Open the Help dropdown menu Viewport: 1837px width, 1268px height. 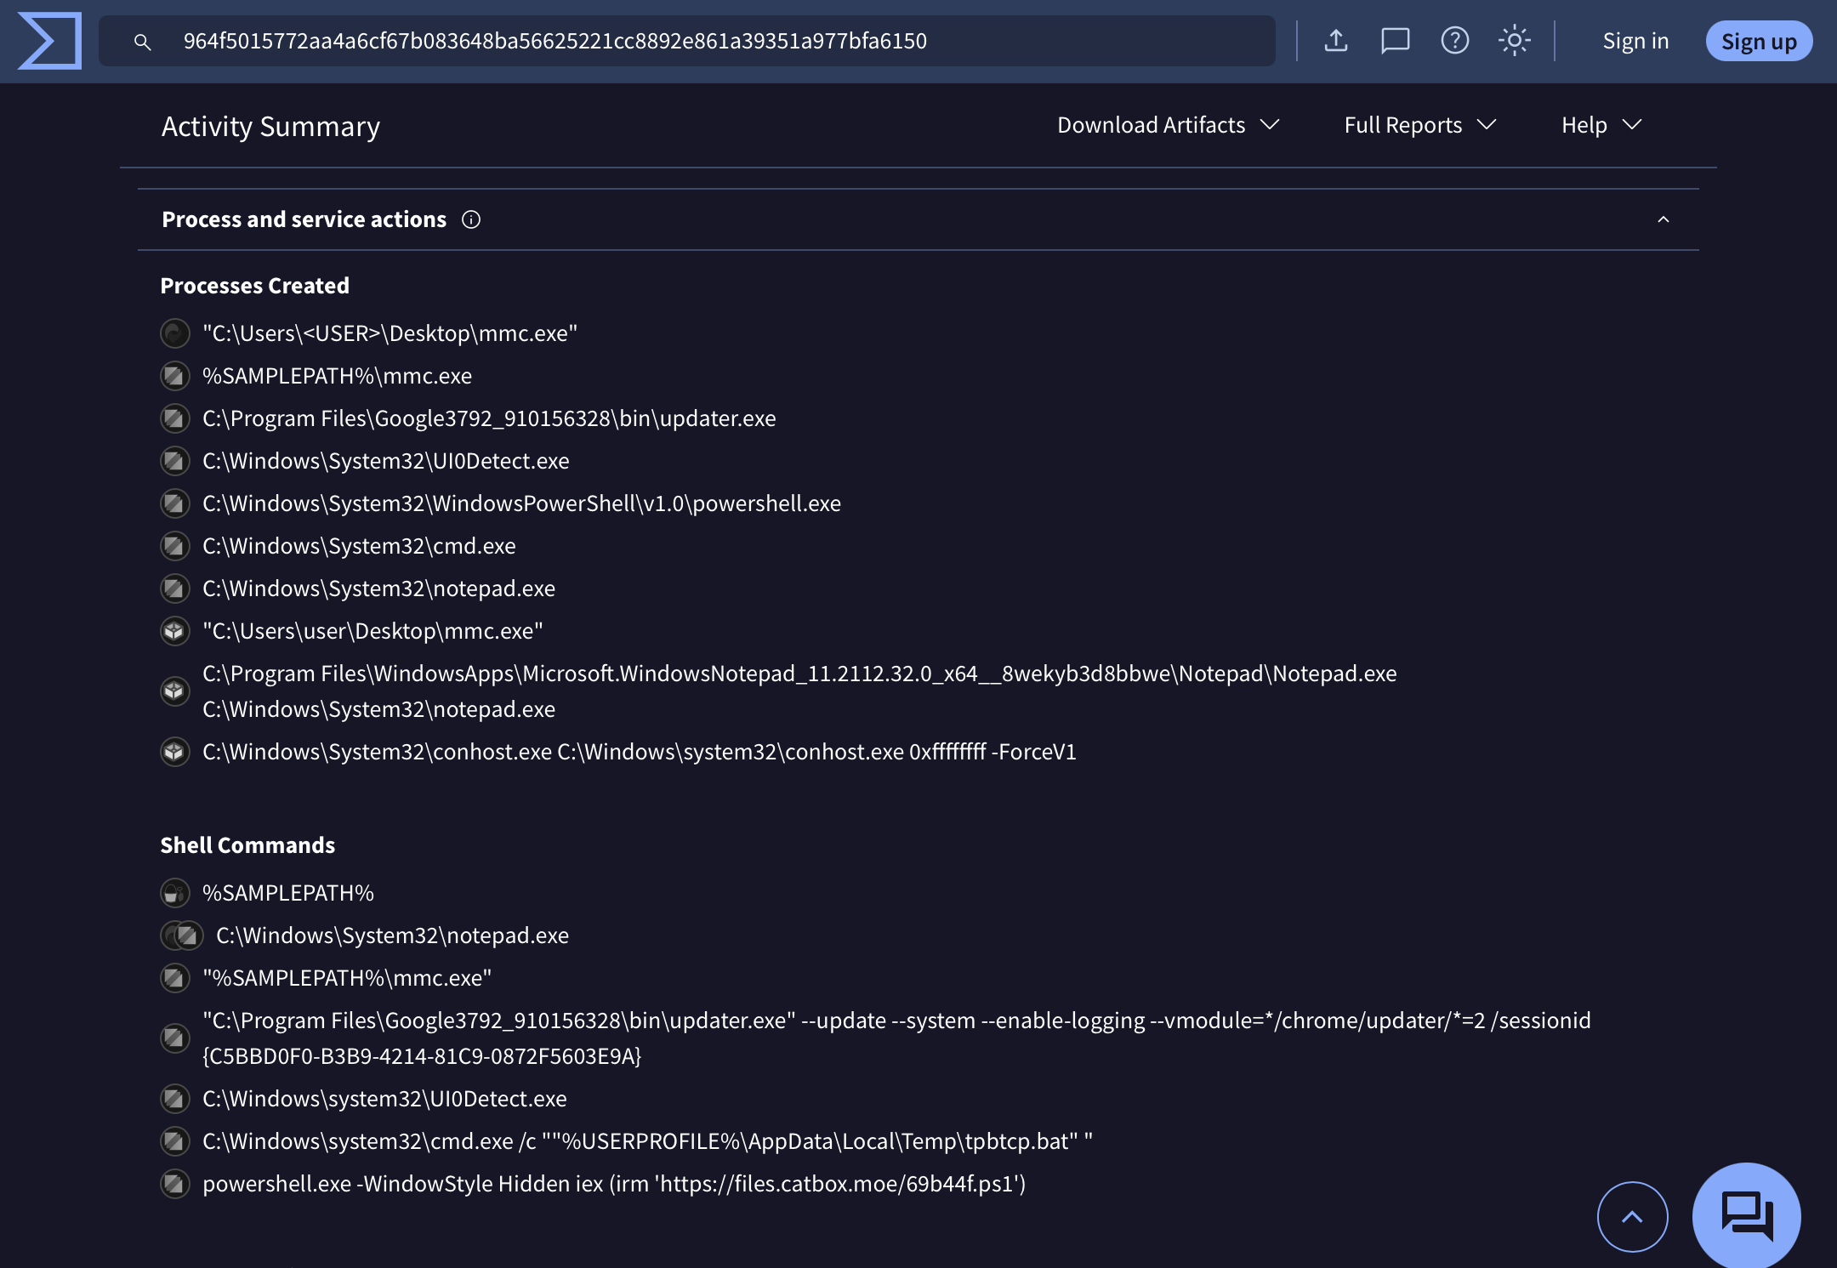[1601, 125]
